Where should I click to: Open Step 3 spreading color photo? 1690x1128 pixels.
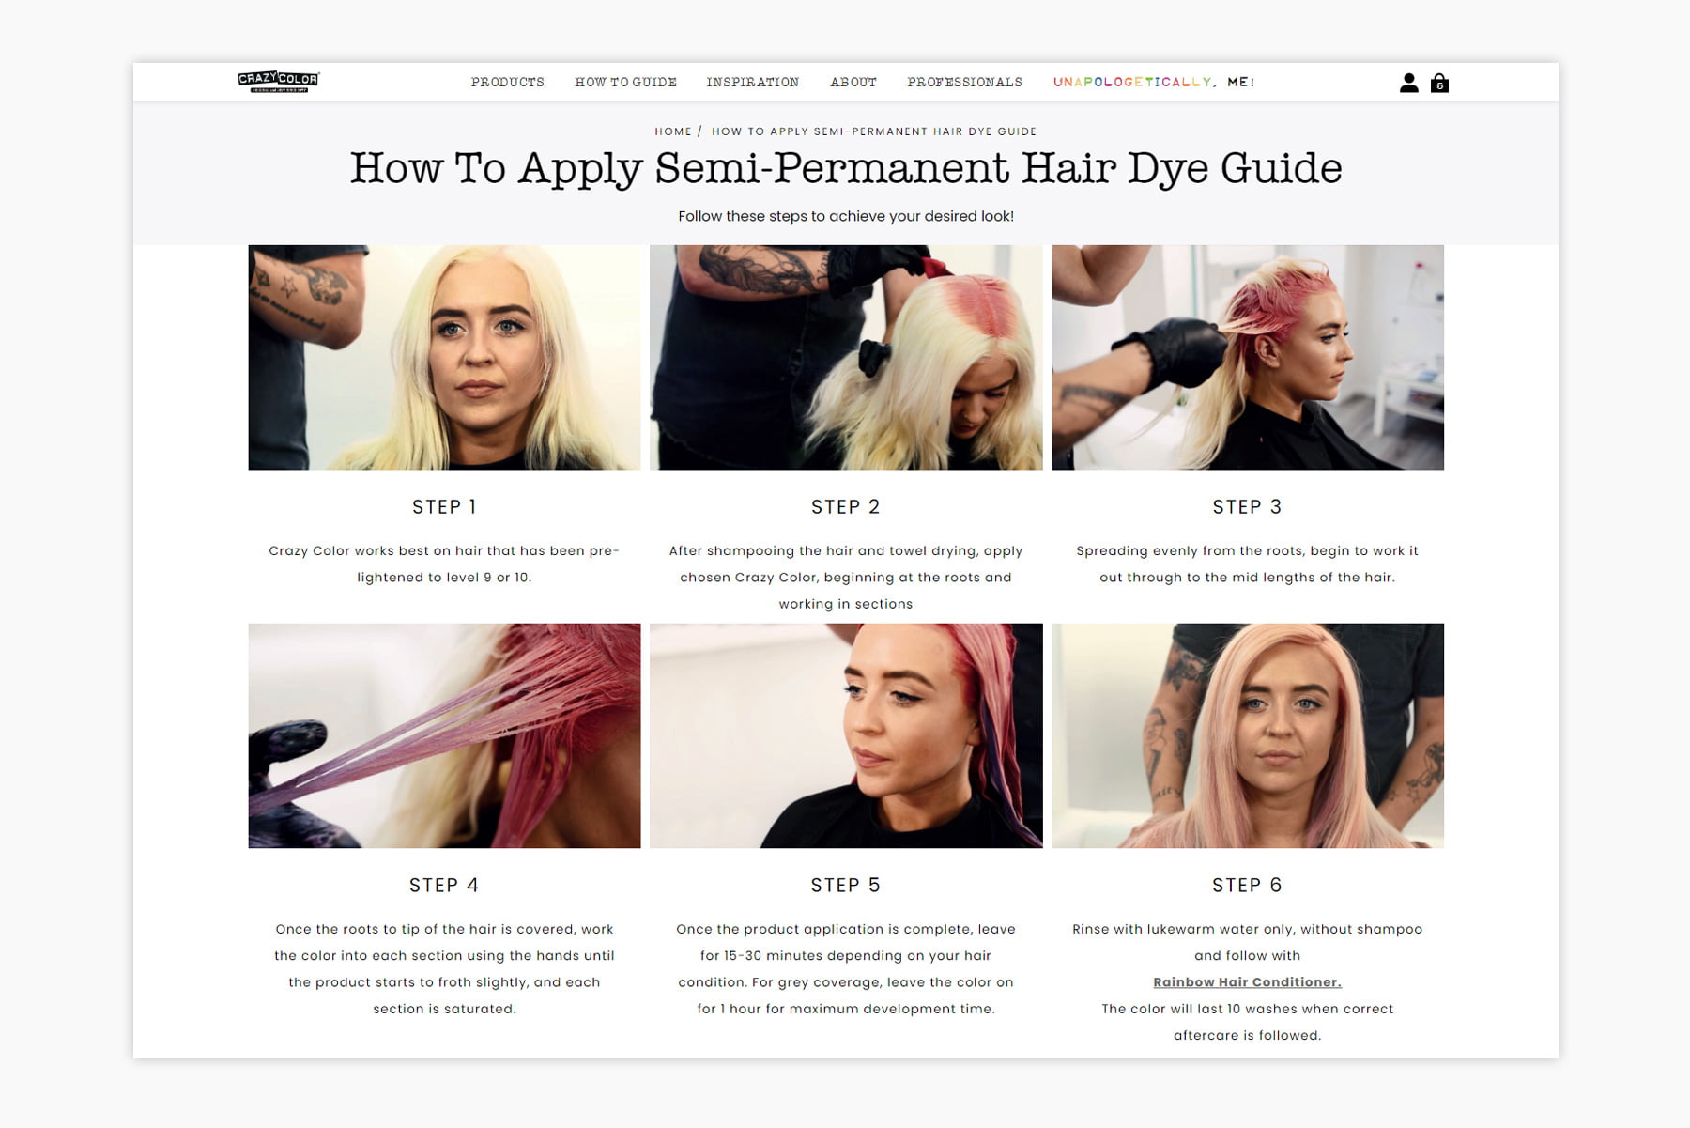pos(1248,358)
